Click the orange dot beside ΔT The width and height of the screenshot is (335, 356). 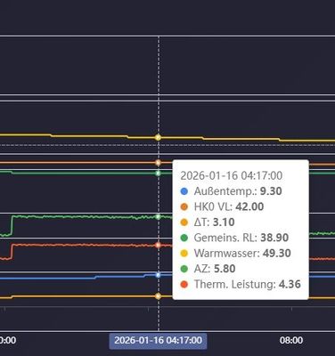click(x=184, y=222)
